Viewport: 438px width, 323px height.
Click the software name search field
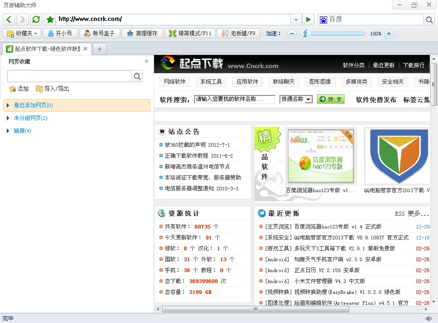coord(234,99)
